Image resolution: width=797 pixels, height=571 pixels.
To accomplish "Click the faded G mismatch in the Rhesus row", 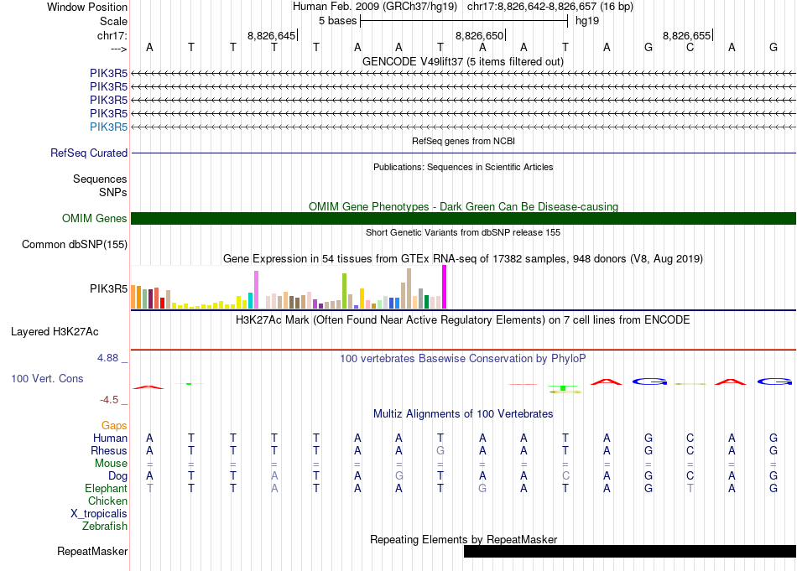I will pos(440,450).
